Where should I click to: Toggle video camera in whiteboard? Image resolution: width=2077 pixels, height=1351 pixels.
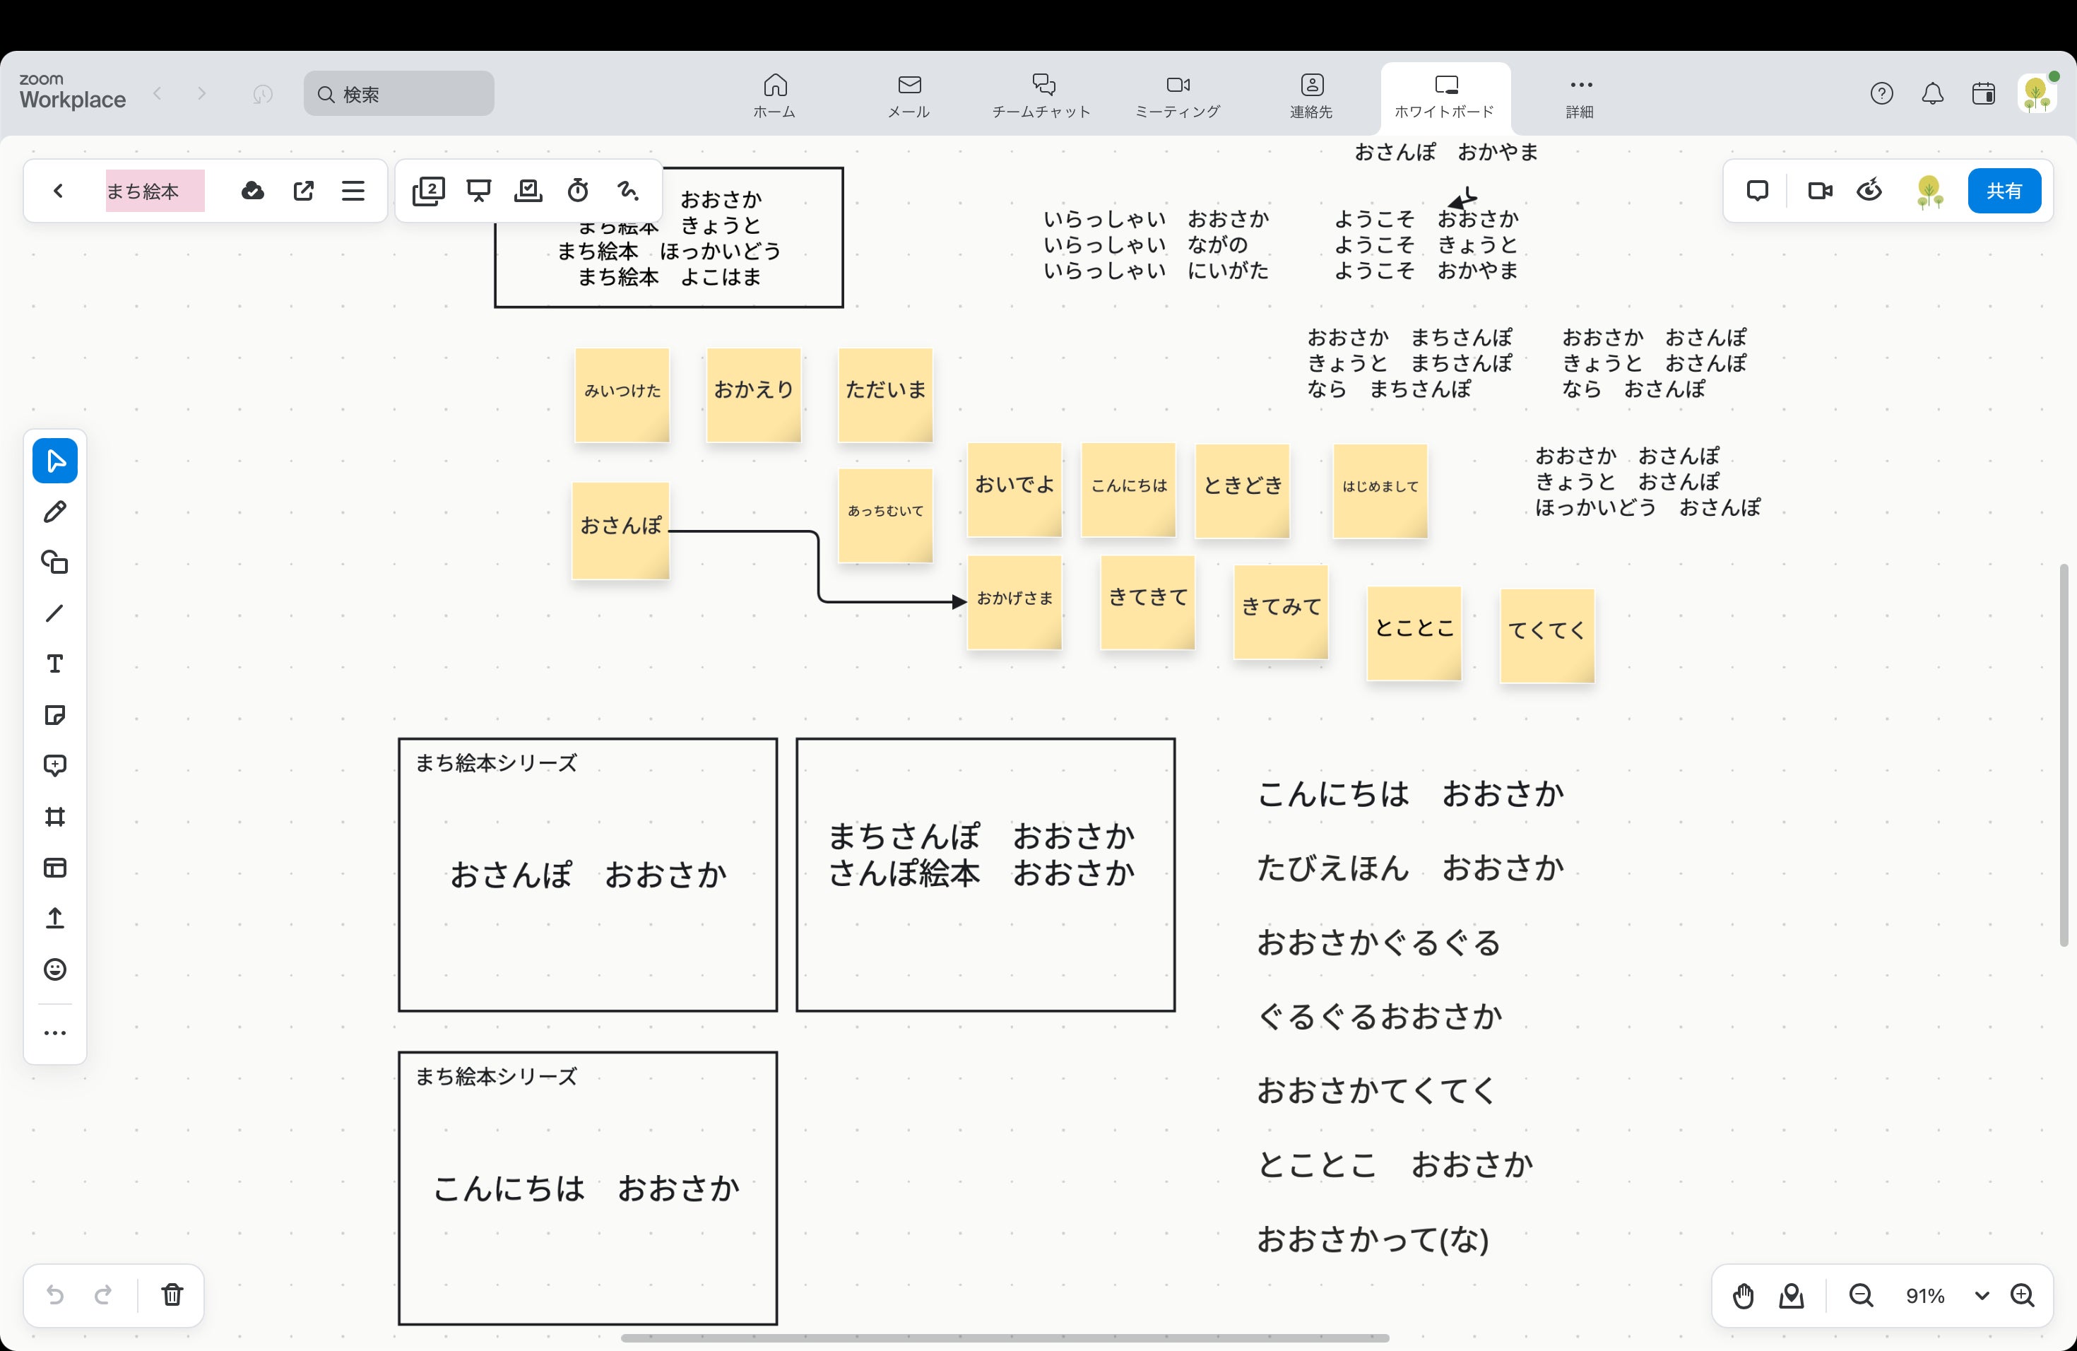click(x=1820, y=190)
